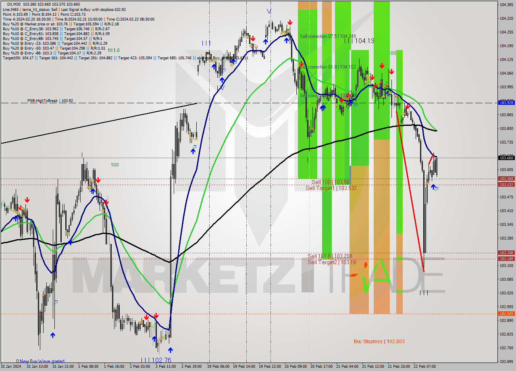Click the 'Sell 100 | 103.56' label
Image resolution: width=516 pixels, height=371 pixels.
[331, 182]
